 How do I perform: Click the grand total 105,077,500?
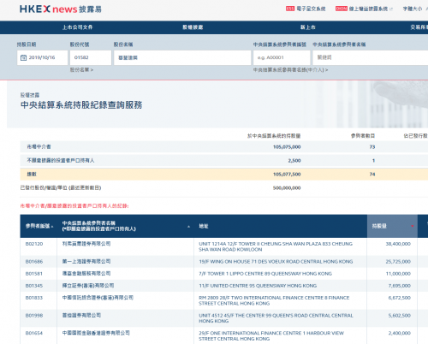(287, 175)
